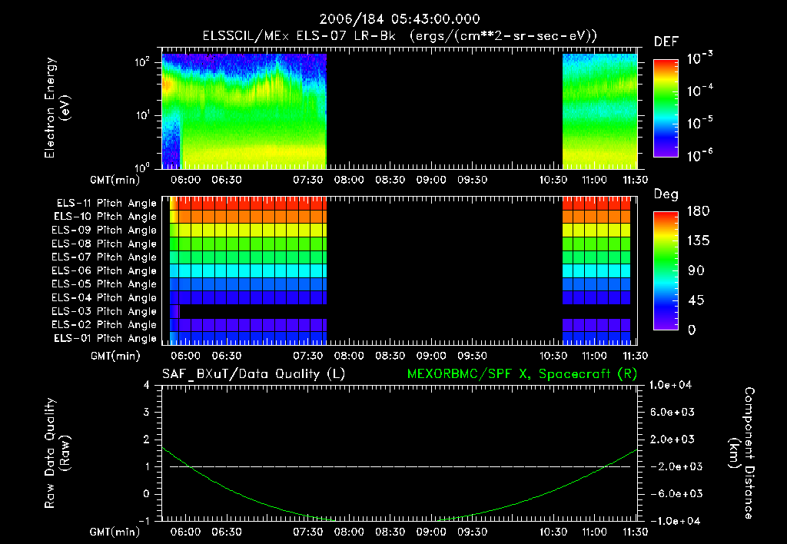
Task: Click the white data quality line at value 1
Action: click(x=400, y=466)
